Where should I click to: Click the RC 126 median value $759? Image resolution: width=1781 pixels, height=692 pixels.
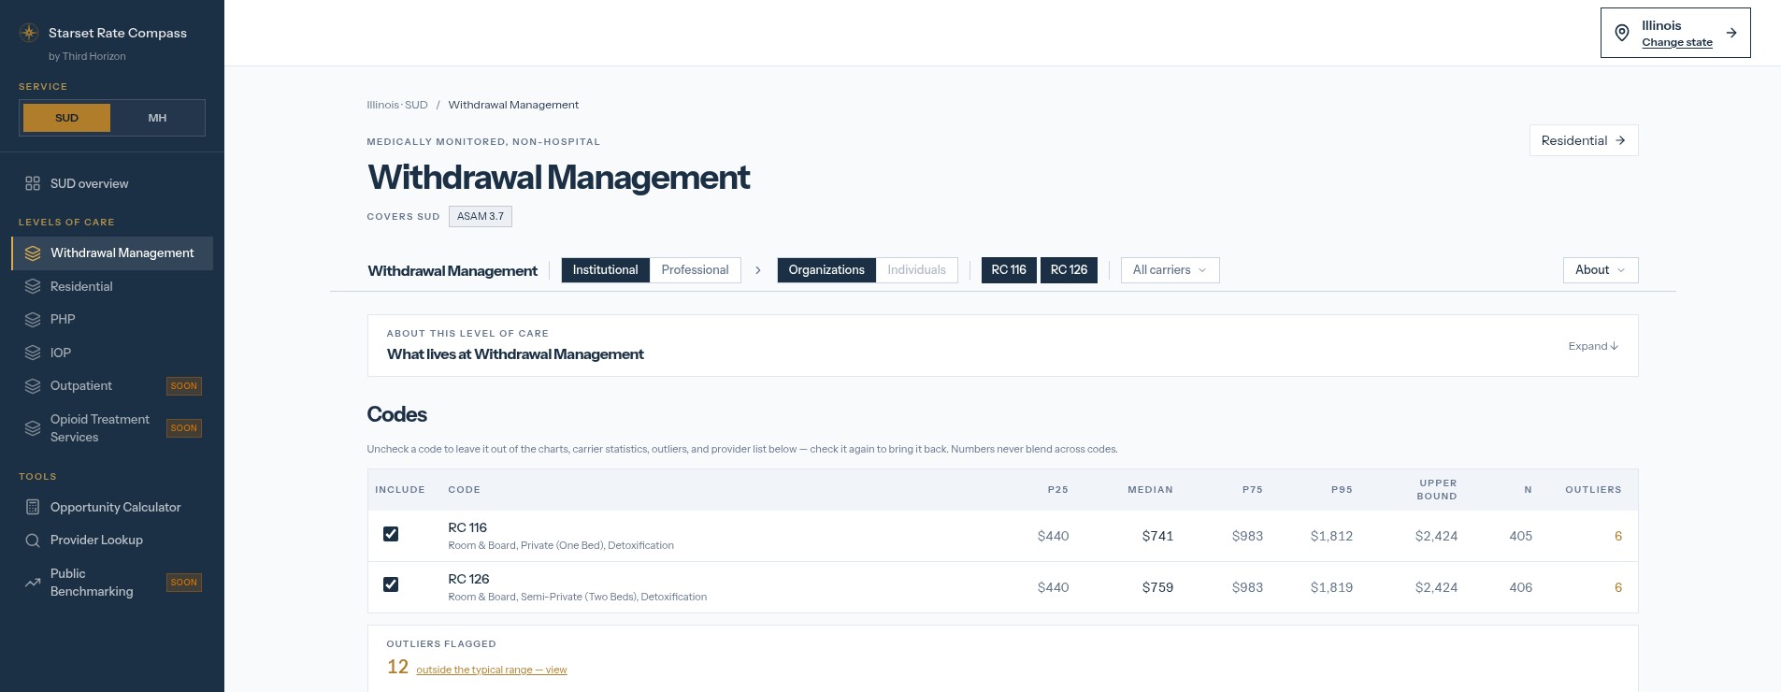(1157, 587)
